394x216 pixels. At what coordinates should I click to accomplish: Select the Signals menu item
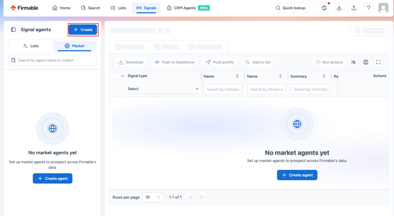146,8
